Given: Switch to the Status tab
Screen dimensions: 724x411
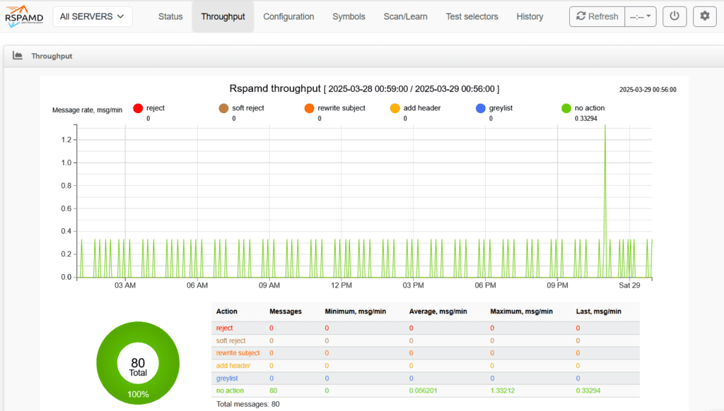Looking at the screenshot, I should [x=170, y=16].
